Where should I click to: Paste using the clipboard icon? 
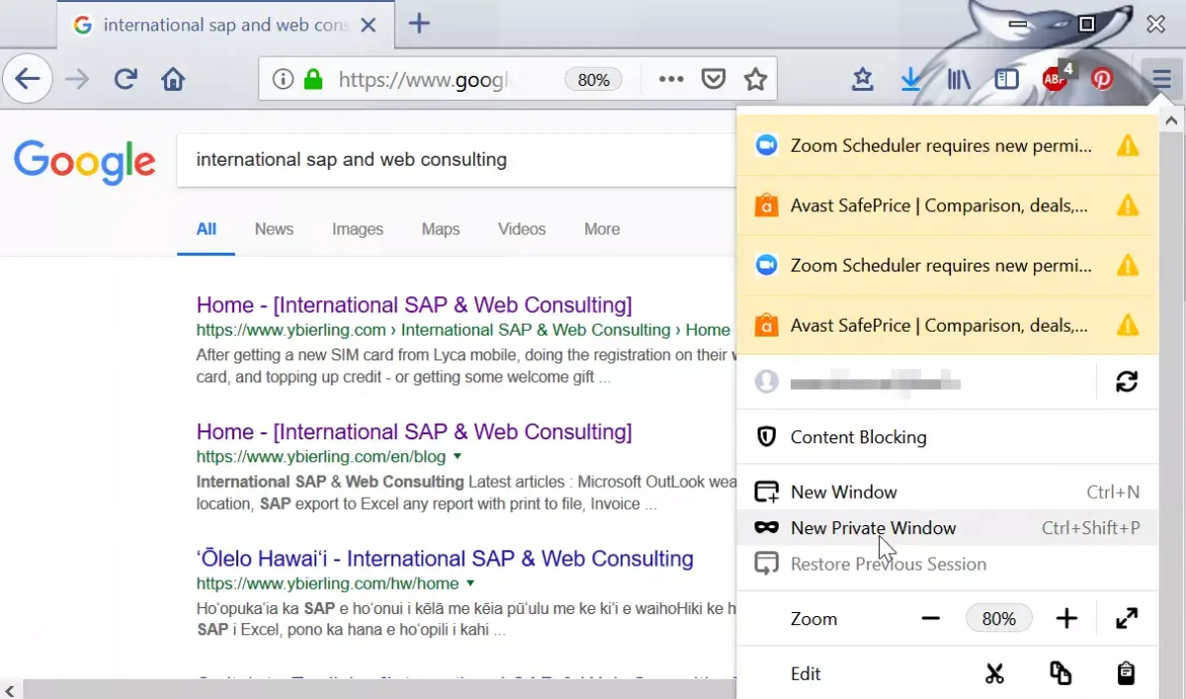click(1126, 673)
